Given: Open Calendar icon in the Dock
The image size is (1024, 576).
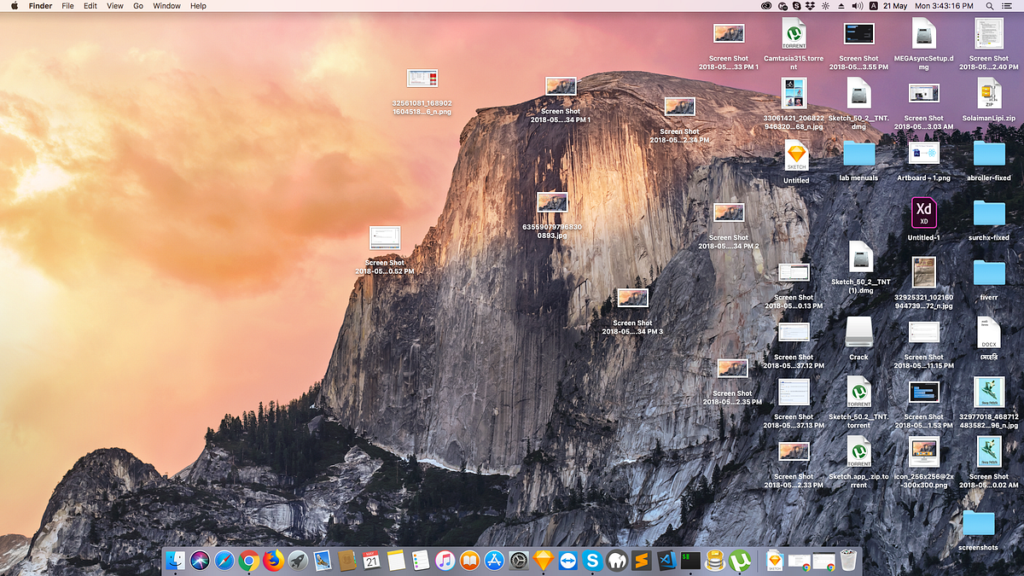Looking at the screenshot, I should point(371,561).
